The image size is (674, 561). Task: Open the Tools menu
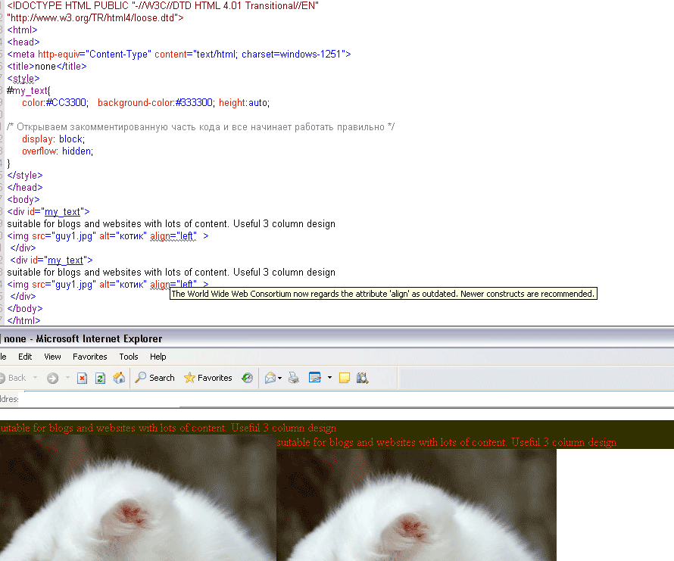[129, 357]
